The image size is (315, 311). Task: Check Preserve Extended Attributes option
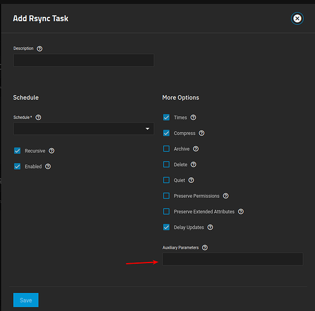click(x=166, y=211)
